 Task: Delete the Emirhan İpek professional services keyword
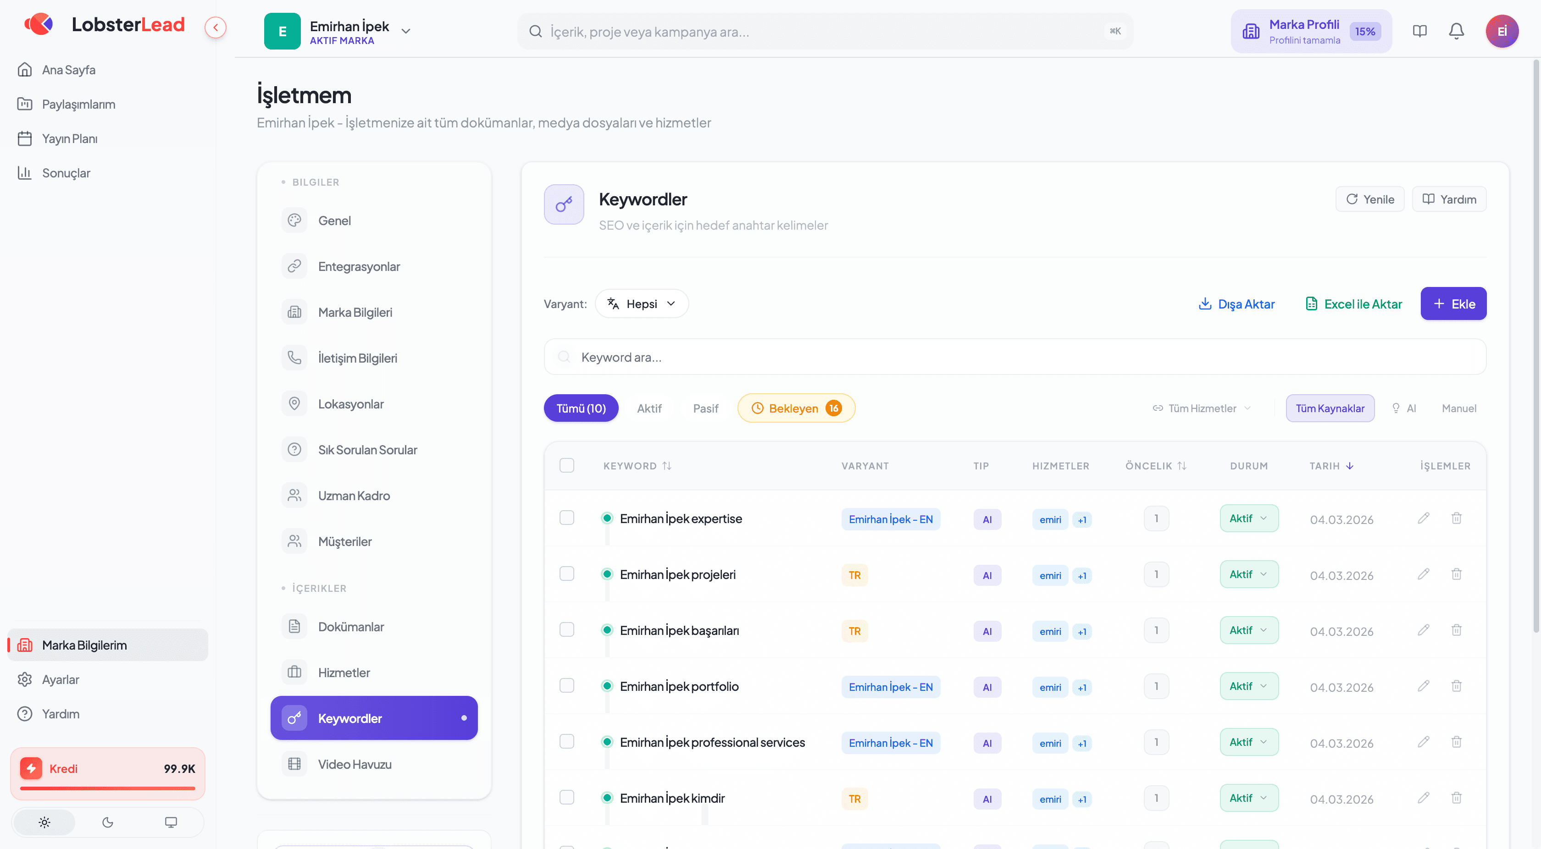[1456, 741]
